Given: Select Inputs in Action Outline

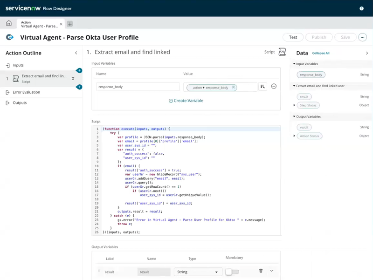Looking at the screenshot, I should [x=18, y=65].
